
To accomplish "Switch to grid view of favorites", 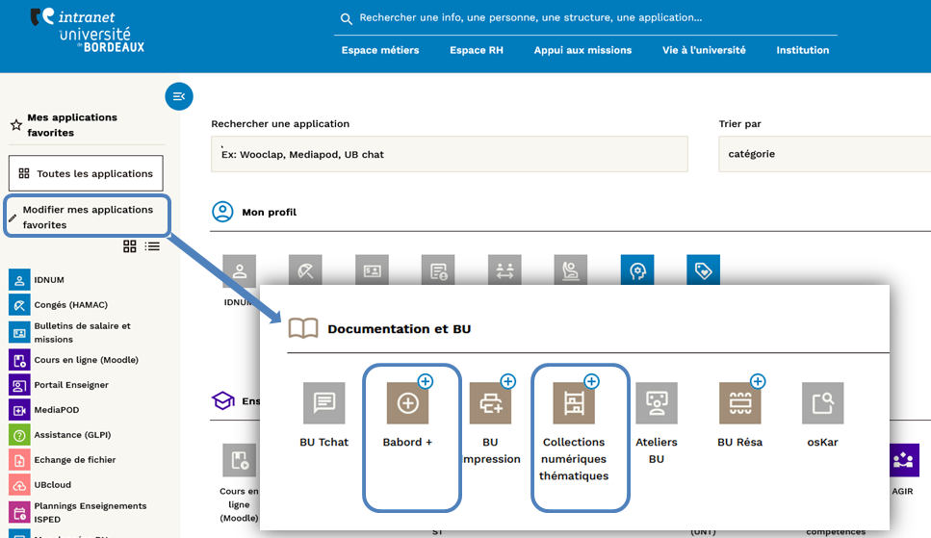I will click(130, 246).
